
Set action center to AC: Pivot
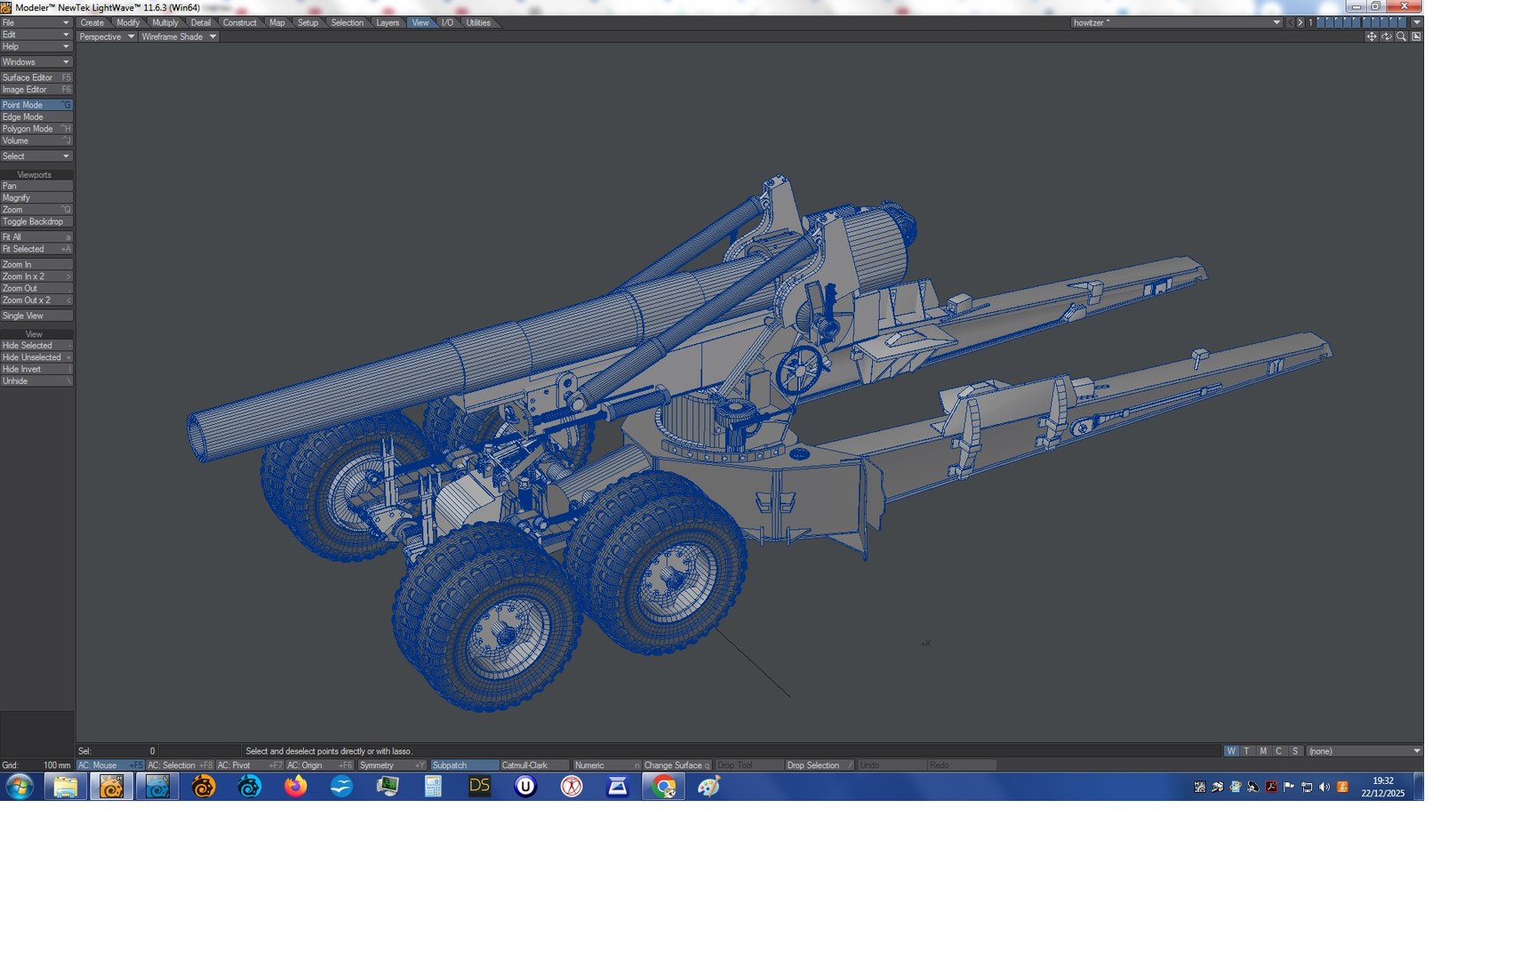pos(250,765)
